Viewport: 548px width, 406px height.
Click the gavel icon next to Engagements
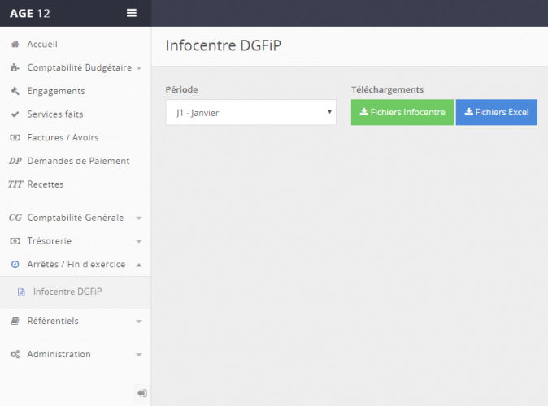pos(15,91)
